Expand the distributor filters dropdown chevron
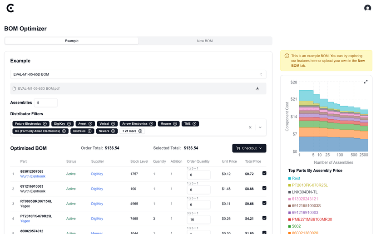 click(260, 127)
